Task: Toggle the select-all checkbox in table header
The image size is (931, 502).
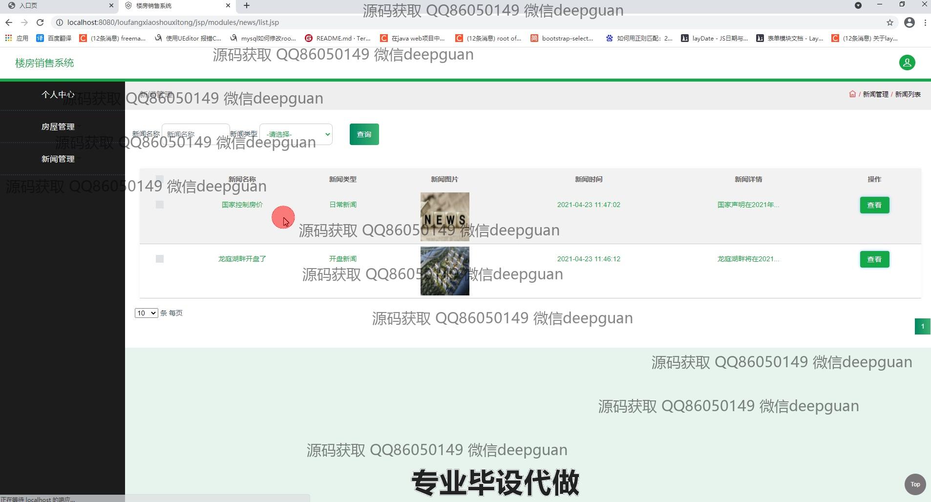Action: (160, 179)
